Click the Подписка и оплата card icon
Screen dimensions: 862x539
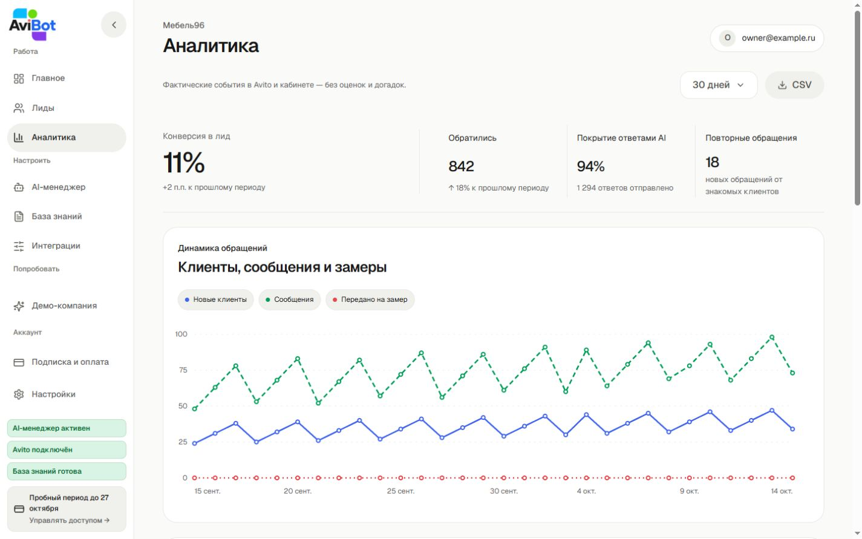(19, 362)
